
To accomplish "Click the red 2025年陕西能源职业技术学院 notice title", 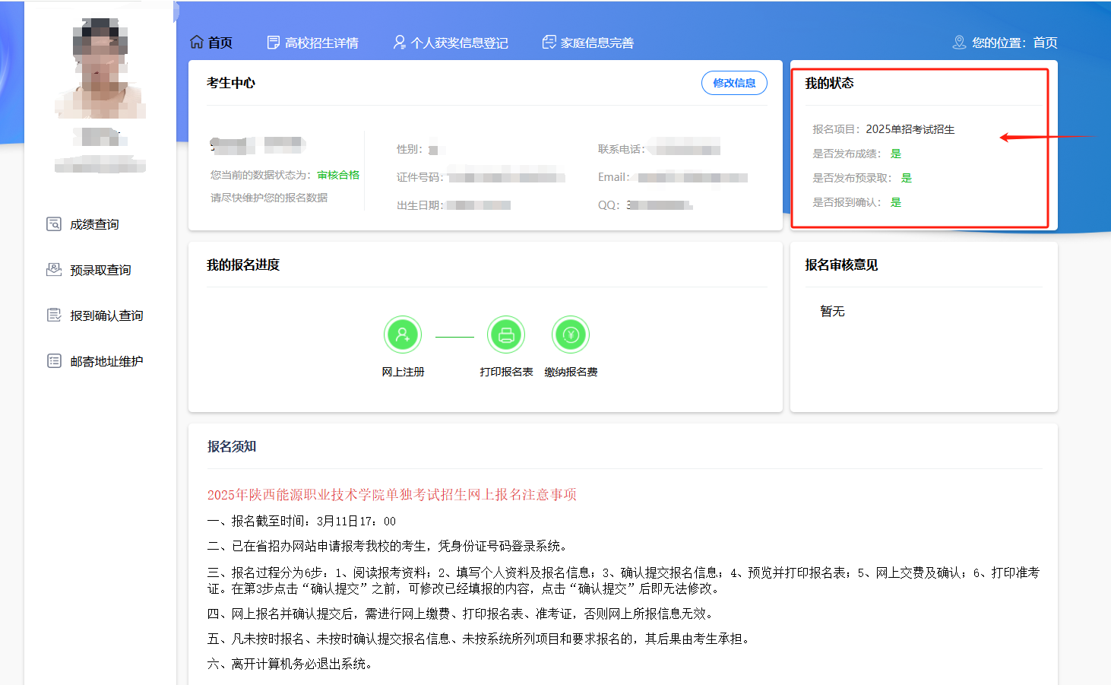I will click(x=391, y=495).
